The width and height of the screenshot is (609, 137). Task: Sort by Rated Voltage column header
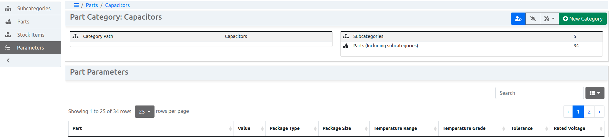[577, 128]
